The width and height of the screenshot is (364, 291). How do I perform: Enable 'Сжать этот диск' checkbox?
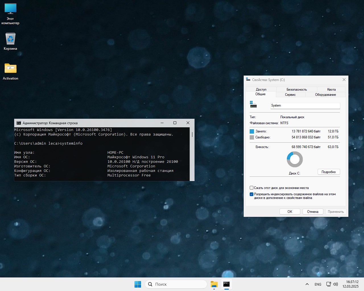pyautogui.click(x=251, y=188)
